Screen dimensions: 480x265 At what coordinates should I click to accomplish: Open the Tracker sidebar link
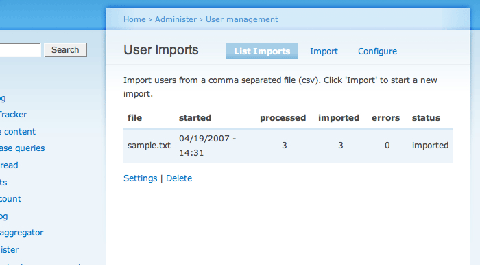(x=13, y=115)
